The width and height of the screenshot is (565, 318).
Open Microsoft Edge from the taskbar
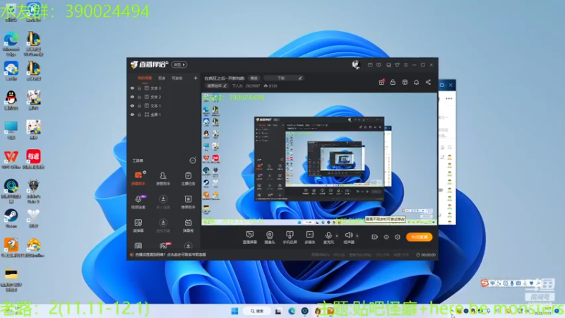click(x=292, y=311)
